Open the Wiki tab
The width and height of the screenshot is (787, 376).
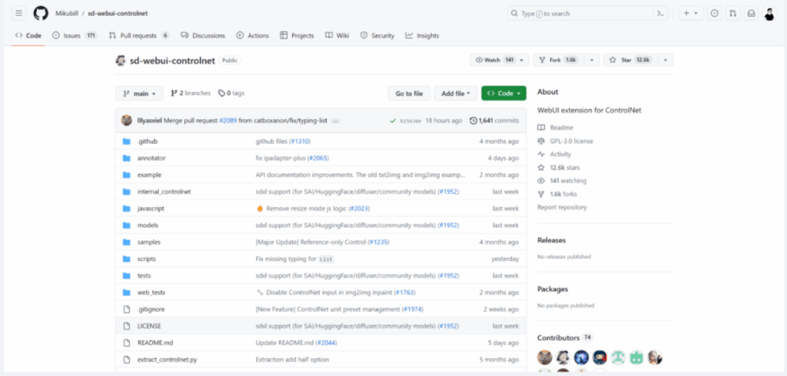tap(337, 35)
